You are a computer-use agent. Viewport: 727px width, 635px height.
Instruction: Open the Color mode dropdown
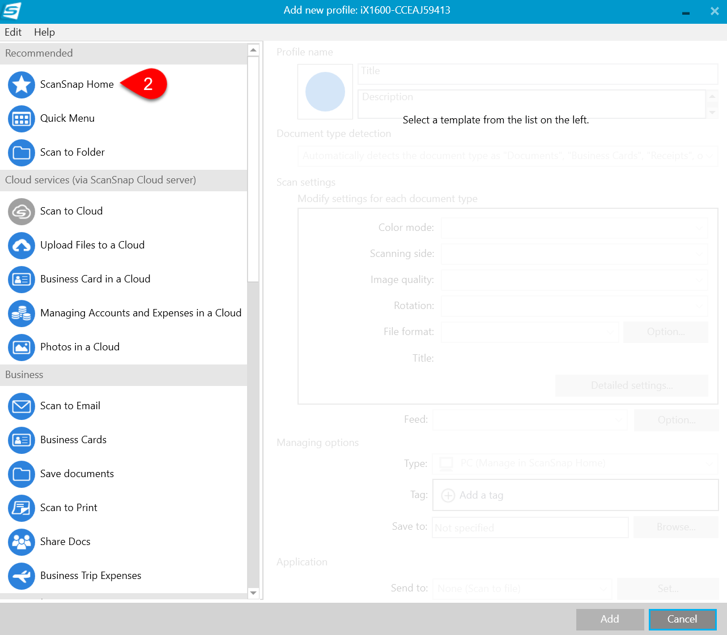(x=574, y=228)
